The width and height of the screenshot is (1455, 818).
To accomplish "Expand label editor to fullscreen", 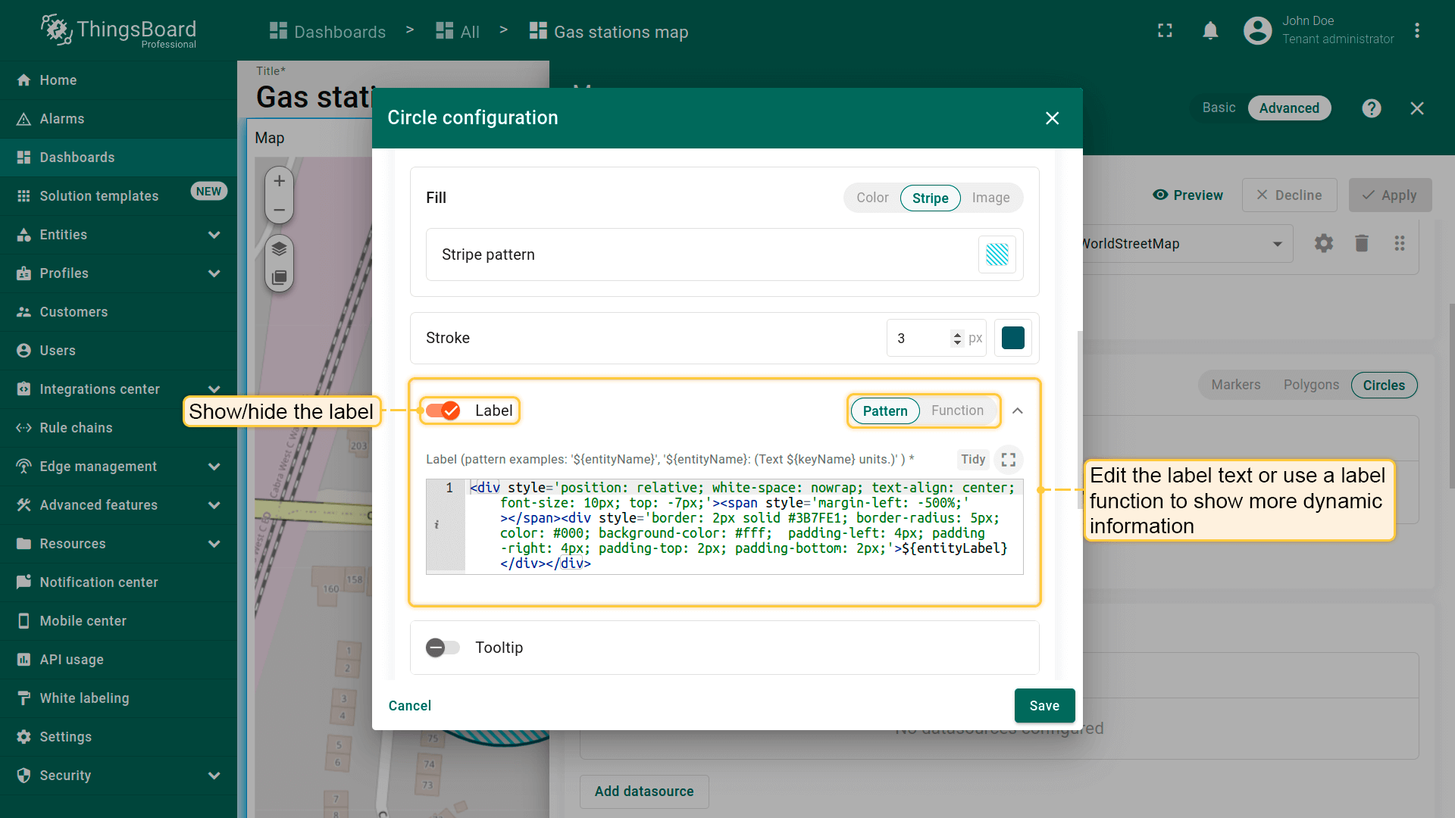I will pyautogui.click(x=1008, y=460).
